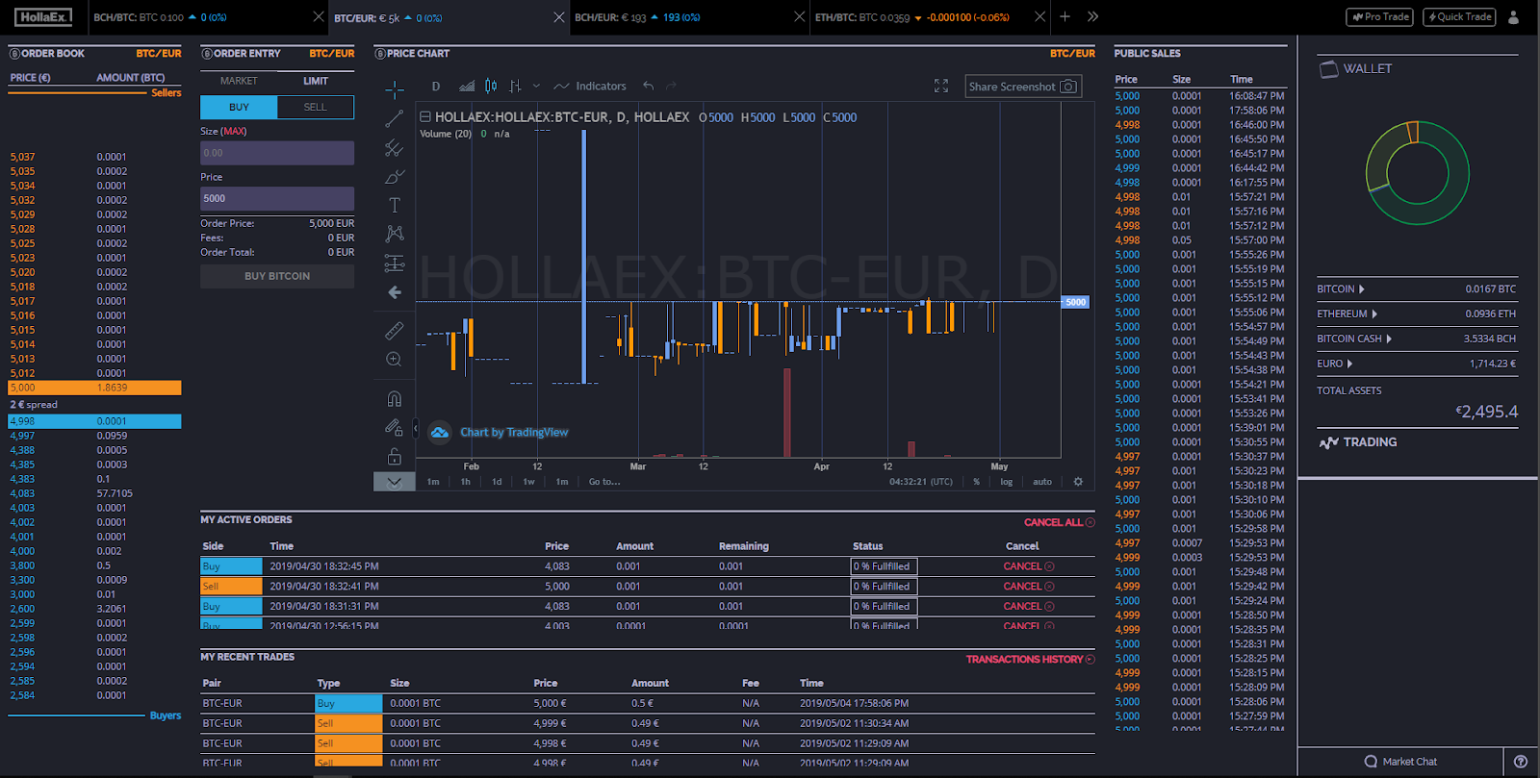Open area chart style icon
The image size is (1540, 778).
467,86
